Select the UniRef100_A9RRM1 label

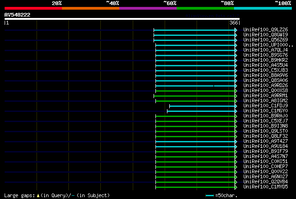pyautogui.click(x=265, y=95)
